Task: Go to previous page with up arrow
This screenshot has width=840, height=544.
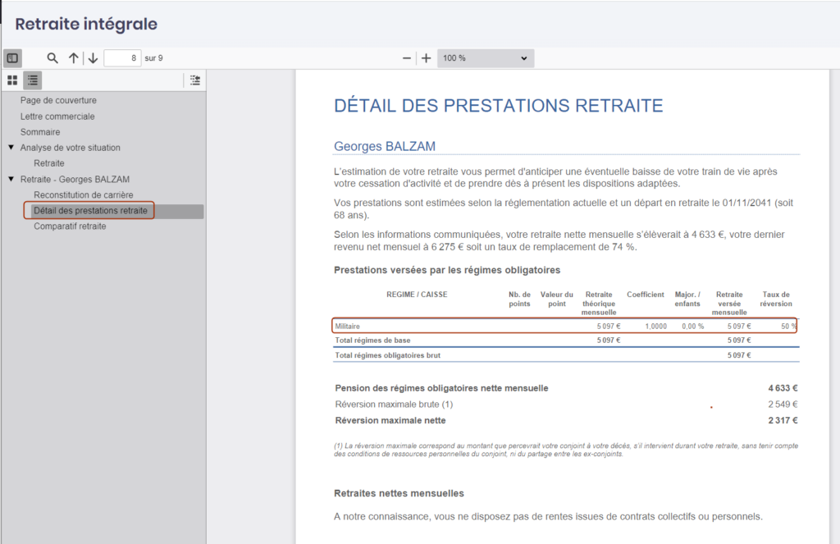Action: click(74, 58)
